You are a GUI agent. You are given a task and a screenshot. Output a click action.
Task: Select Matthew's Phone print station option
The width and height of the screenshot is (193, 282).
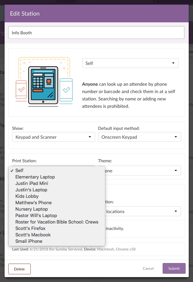point(57,202)
